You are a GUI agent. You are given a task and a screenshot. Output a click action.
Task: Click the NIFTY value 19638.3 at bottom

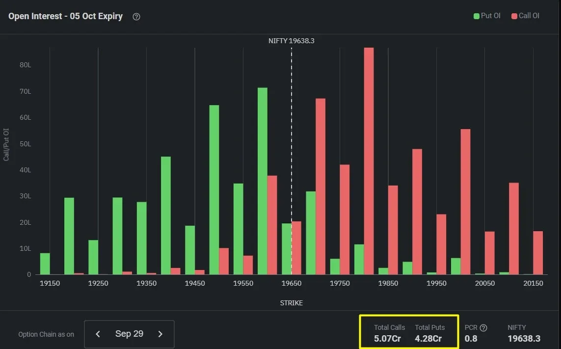(x=524, y=339)
